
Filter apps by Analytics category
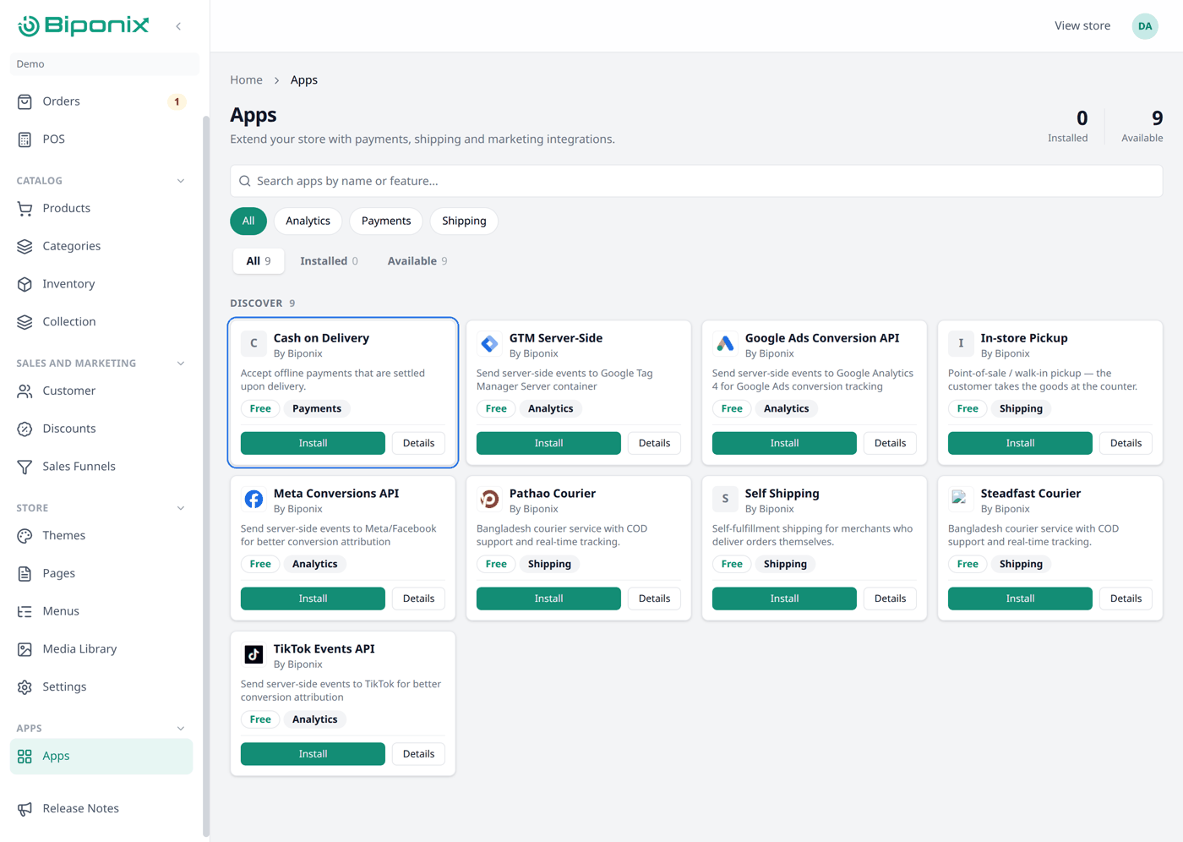[308, 221]
